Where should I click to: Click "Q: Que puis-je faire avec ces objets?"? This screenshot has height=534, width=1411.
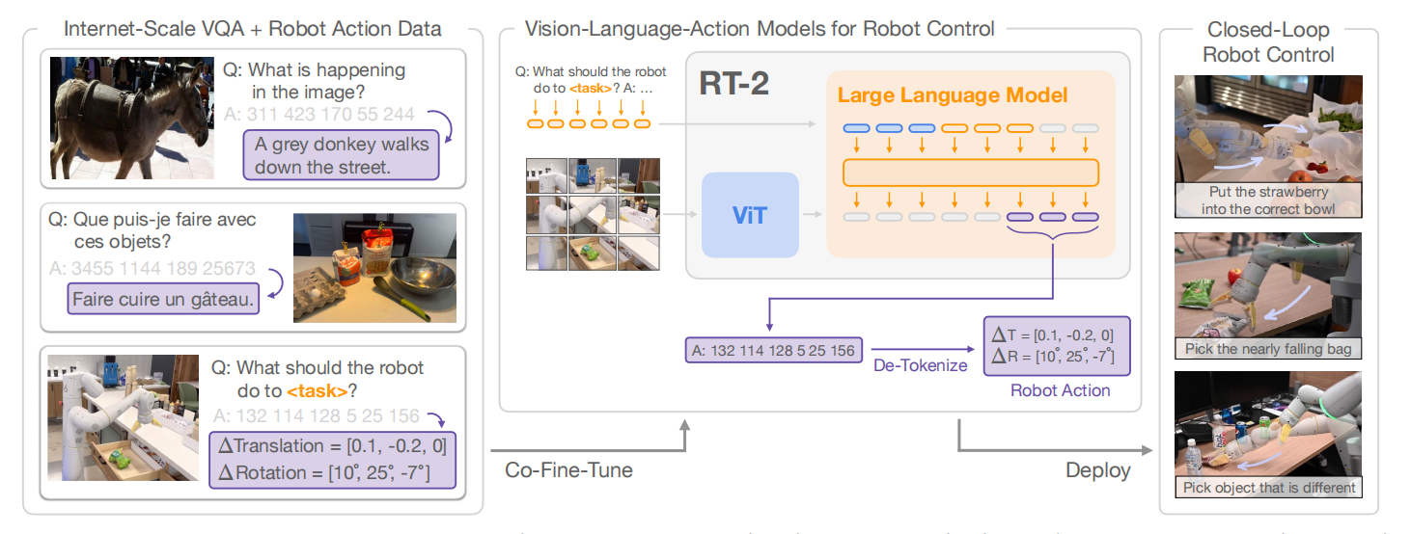point(152,230)
